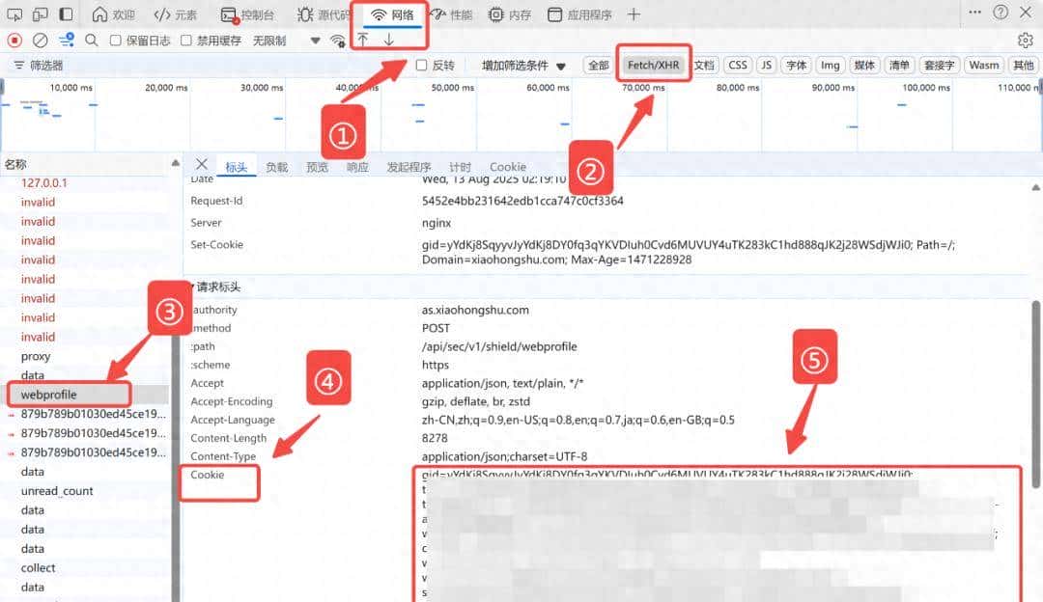Select the Manifest (清单) filter button
The image size is (1043, 602).
[x=899, y=65]
